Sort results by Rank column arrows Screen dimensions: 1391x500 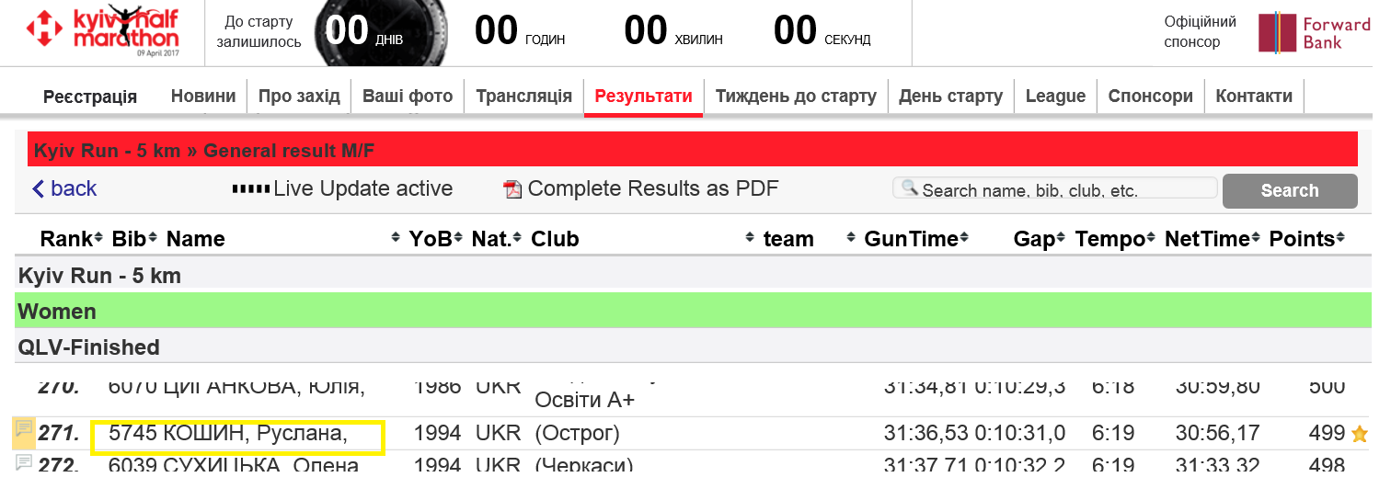[98, 239]
